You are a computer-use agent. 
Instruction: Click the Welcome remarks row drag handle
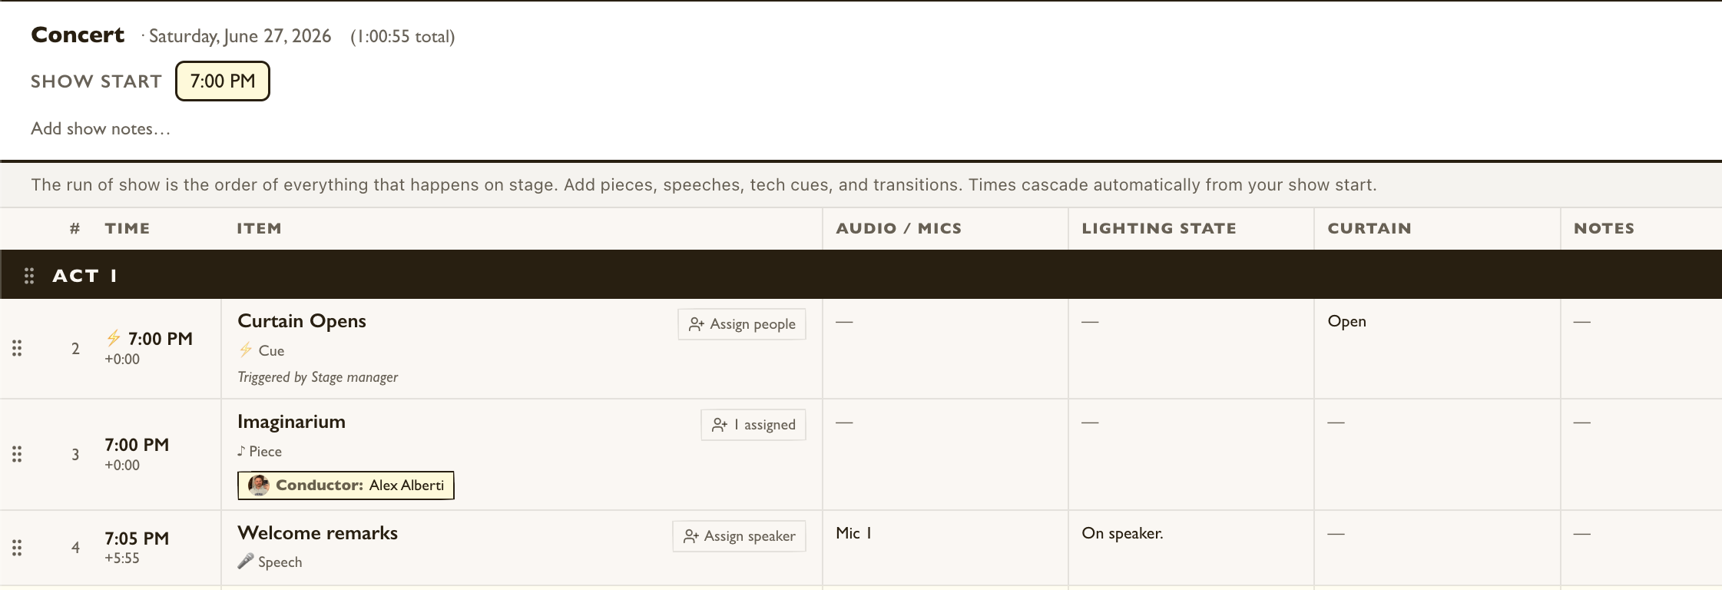point(17,548)
